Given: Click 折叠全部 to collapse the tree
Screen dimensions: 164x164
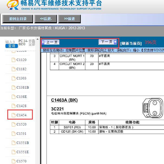Looking at the screenshot, I should [32, 43].
